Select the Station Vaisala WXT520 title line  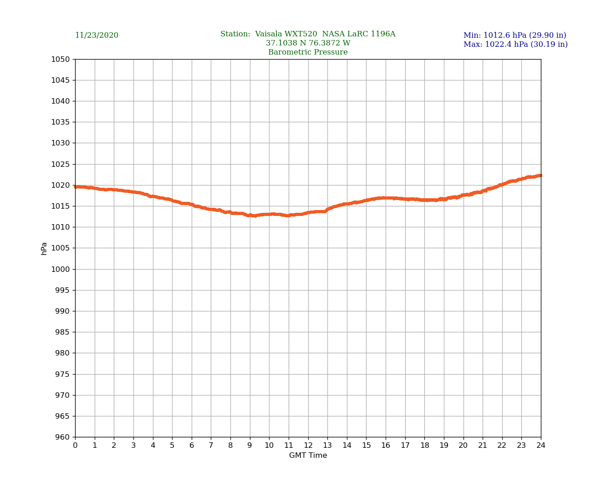[308, 34]
